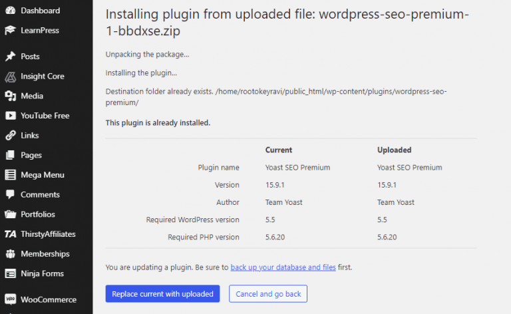Viewport: 511px width, 314px height.
Task: Click Yoast SEO Premium under Uploaded
Action: (410, 168)
